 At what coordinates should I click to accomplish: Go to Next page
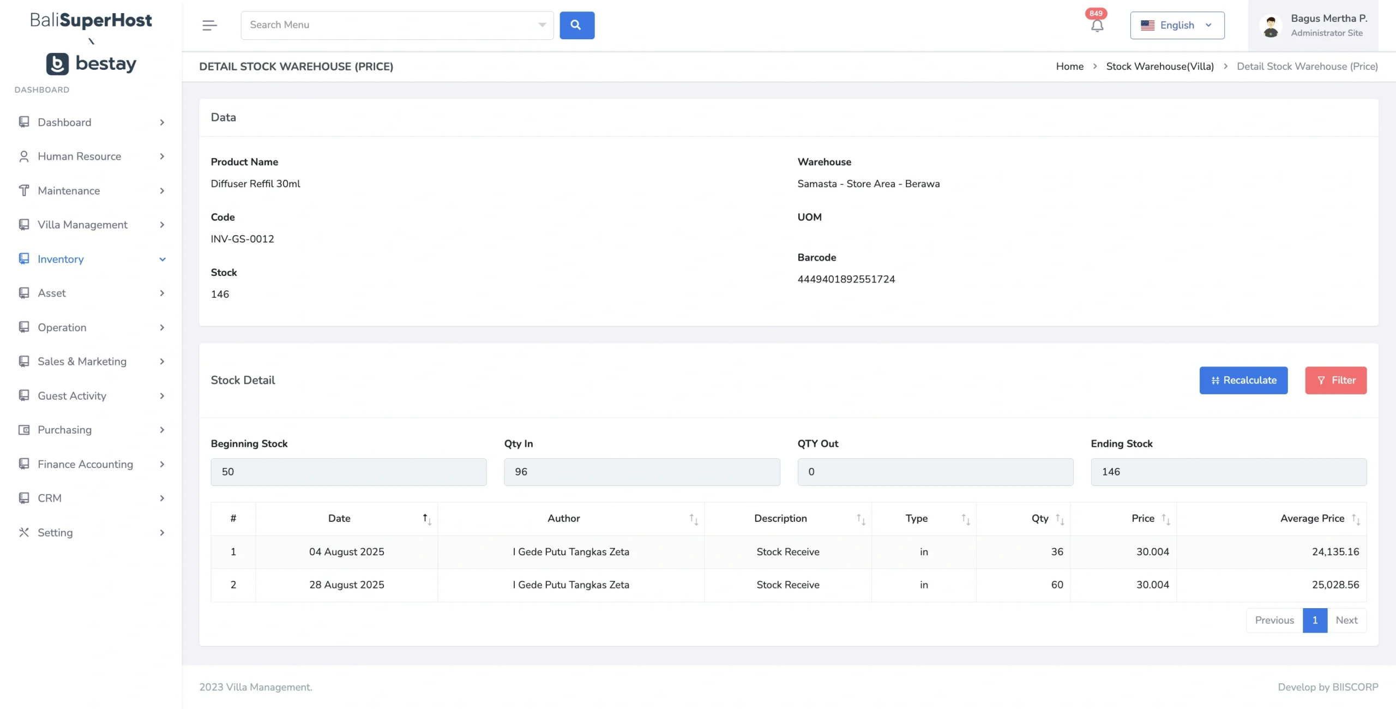(x=1346, y=621)
